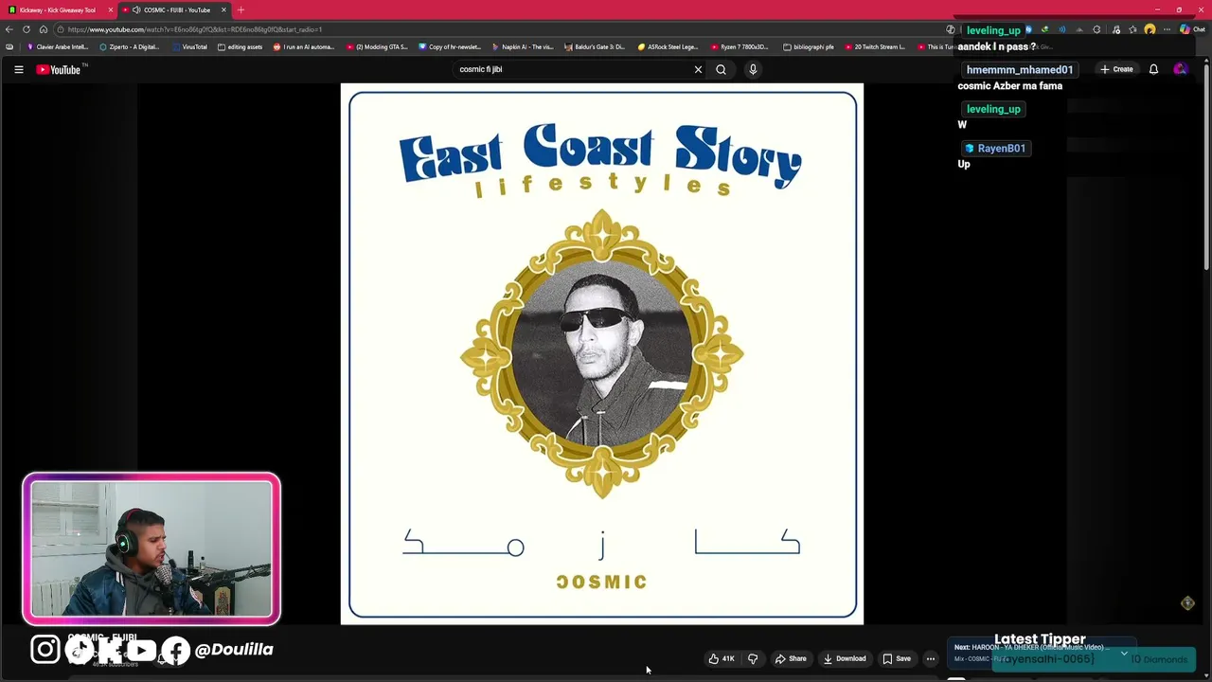Viewport: 1212px width, 682px height.
Task: Start voice search with microphone icon
Action: [753, 69]
